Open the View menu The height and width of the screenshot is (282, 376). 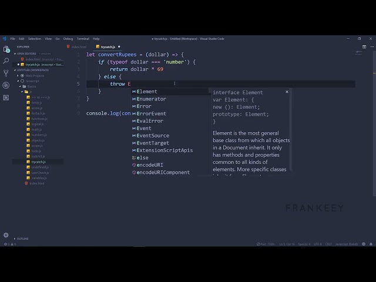coord(48,39)
